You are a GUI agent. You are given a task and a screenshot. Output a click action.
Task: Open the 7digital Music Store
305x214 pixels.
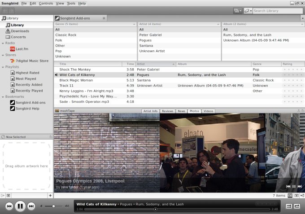(32, 61)
